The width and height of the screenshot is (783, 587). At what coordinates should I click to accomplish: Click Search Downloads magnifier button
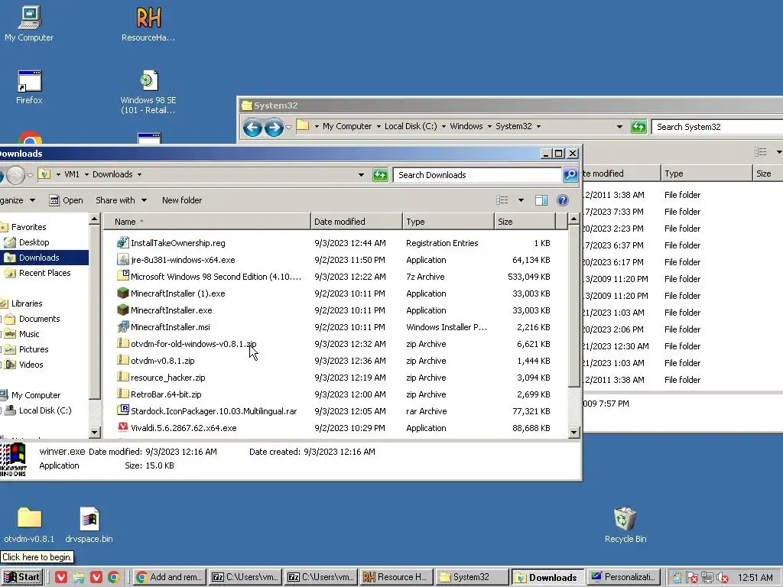click(x=570, y=175)
